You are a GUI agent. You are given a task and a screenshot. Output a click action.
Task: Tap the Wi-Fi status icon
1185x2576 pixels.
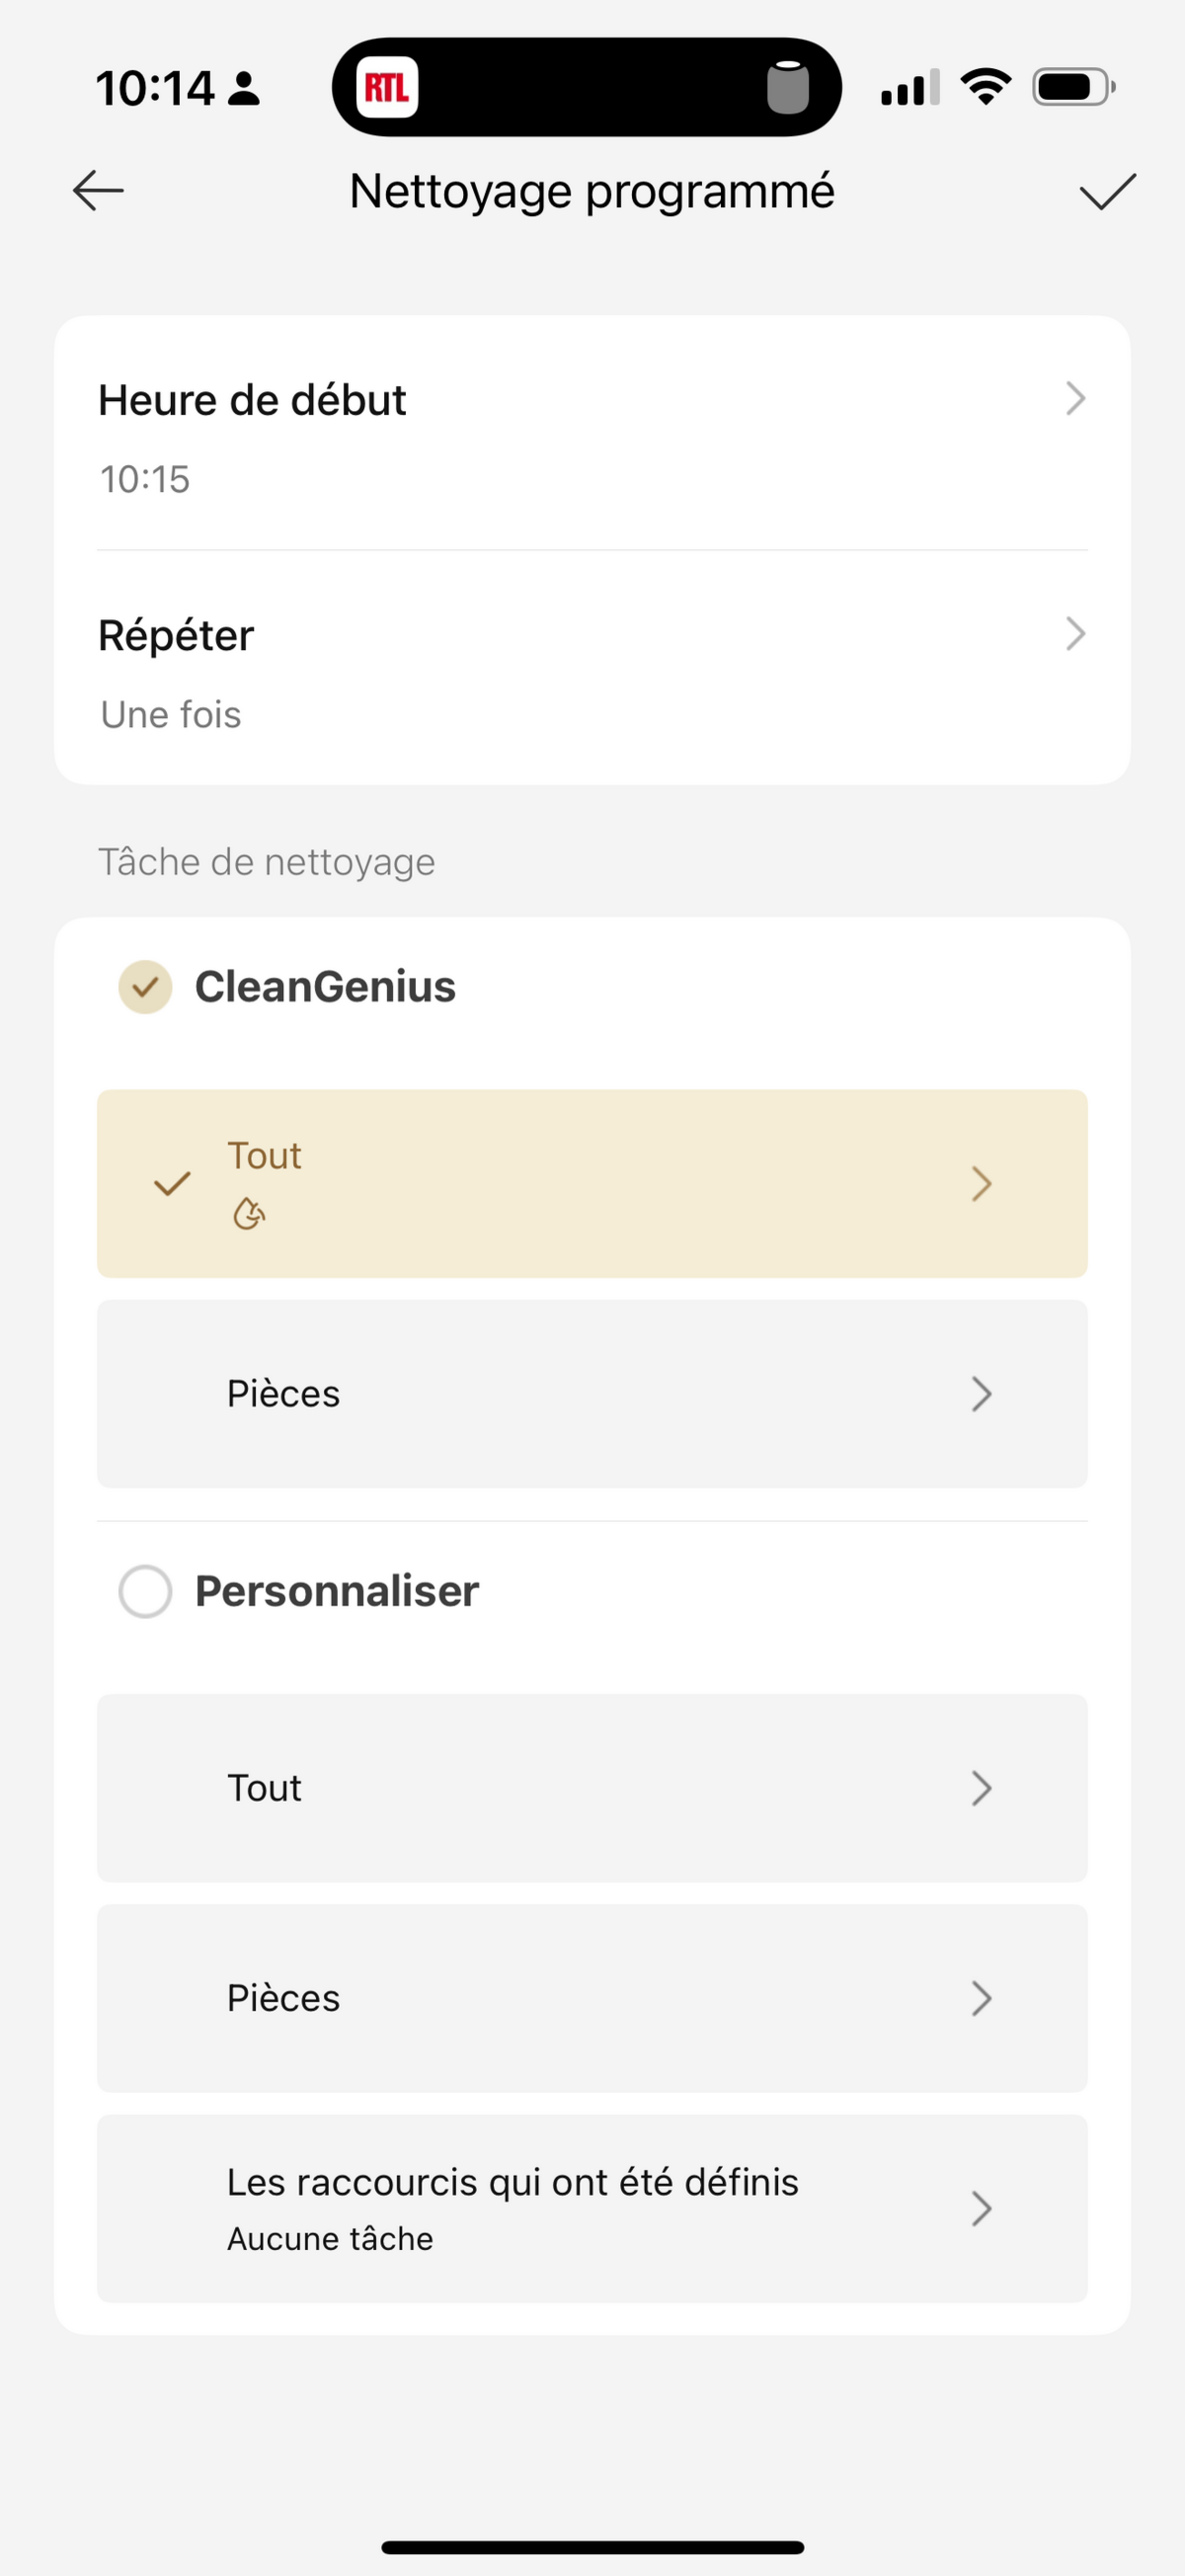985,87
